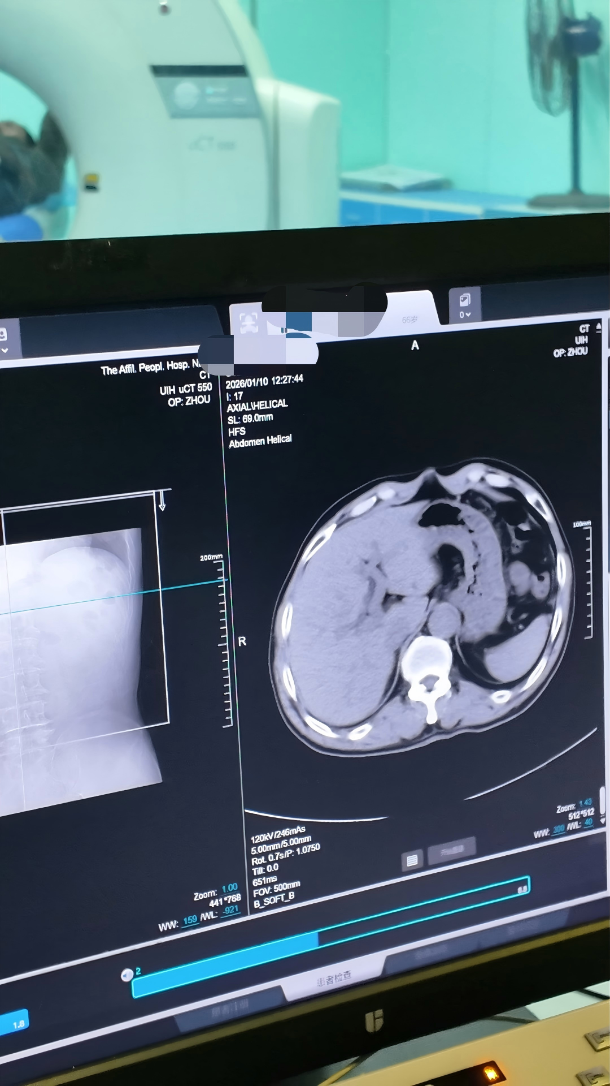Click the WW value 159 on scout image
Screen dimensions: 610x1086
[x=190, y=920]
